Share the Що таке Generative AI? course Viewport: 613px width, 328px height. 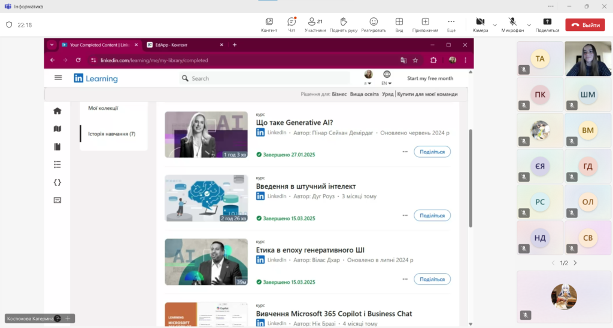pyautogui.click(x=432, y=152)
